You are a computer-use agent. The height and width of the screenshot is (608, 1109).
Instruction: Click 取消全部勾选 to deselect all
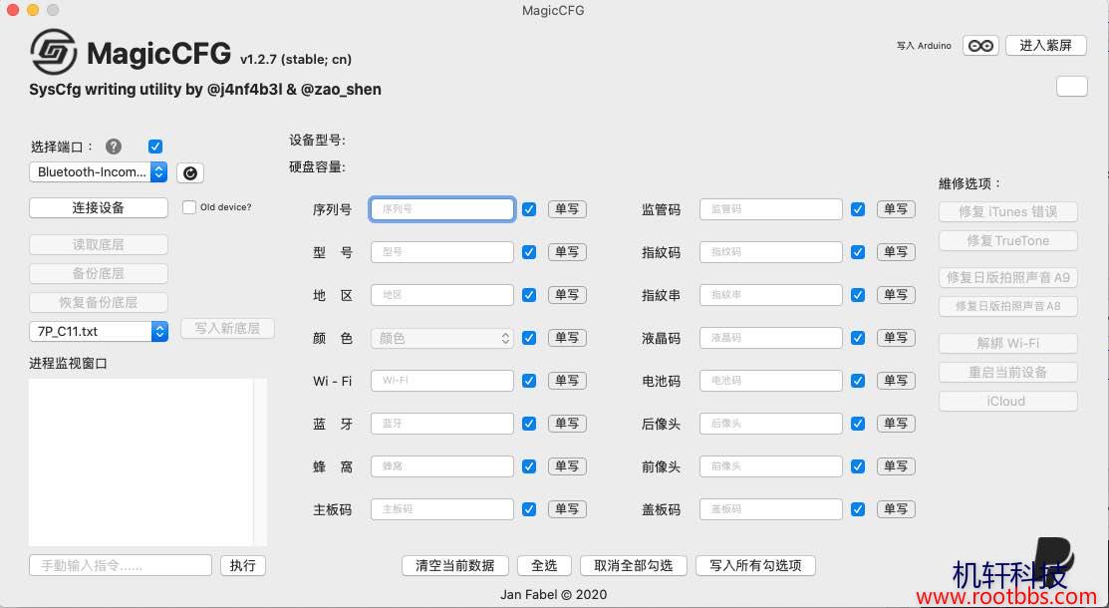[x=633, y=565]
